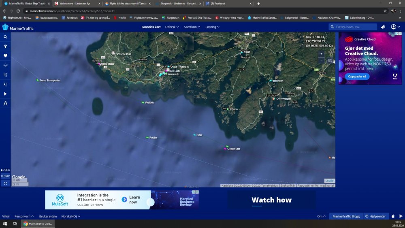Switch to the Facebook browser tab
405x228 pixels.
coord(228,4)
